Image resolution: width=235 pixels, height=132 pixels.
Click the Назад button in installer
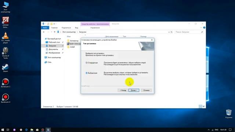pyautogui.click(x=123, y=90)
